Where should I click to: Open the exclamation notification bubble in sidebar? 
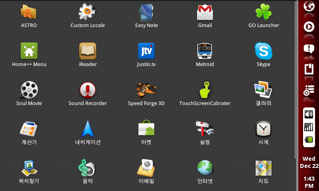(309, 49)
